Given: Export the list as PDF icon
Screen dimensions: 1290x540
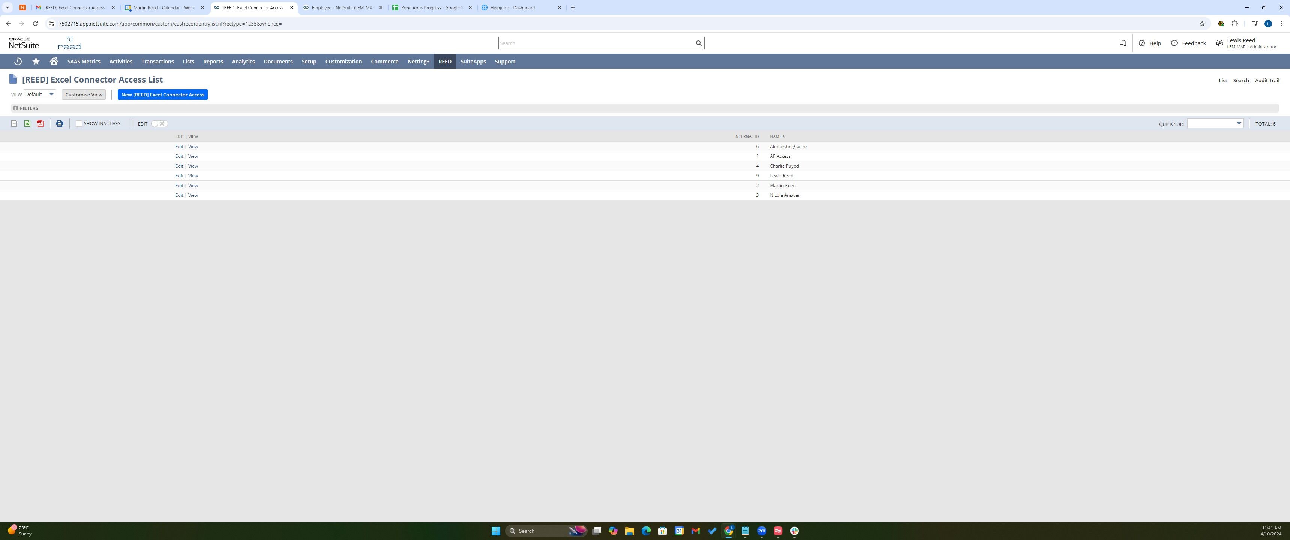Looking at the screenshot, I should point(40,124).
